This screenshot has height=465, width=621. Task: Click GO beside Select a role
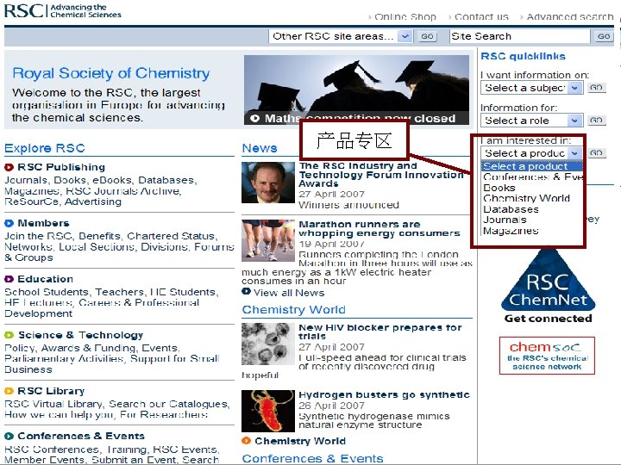coord(597,120)
